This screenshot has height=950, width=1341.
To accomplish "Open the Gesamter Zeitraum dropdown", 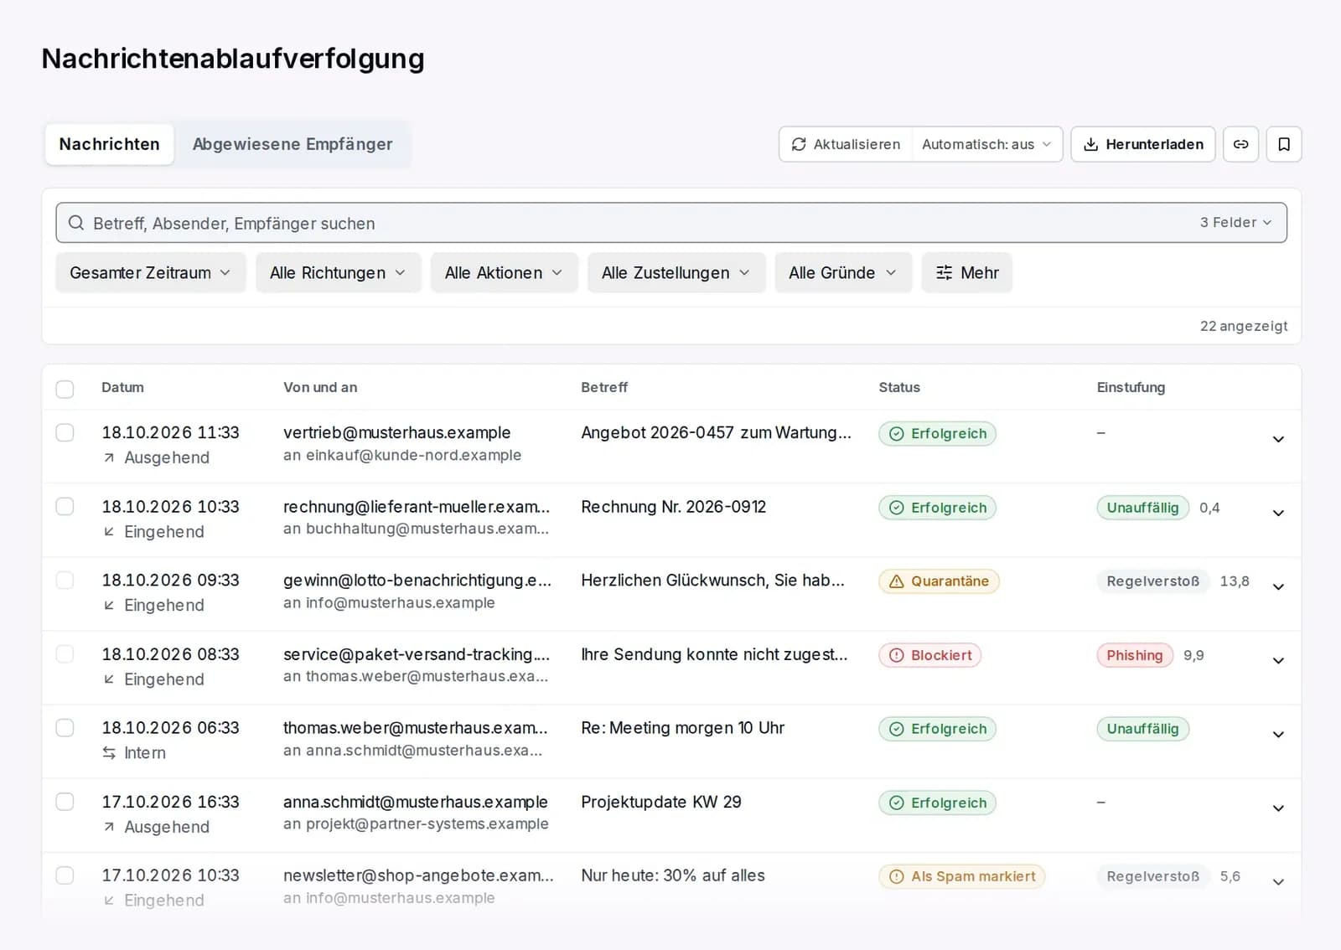I will (x=151, y=273).
